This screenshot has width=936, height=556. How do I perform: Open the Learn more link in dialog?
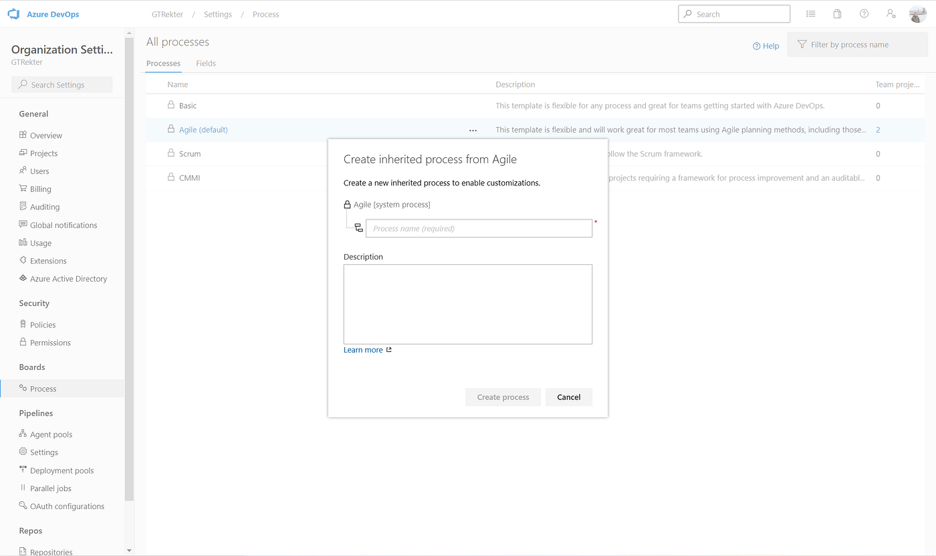pyautogui.click(x=363, y=350)
